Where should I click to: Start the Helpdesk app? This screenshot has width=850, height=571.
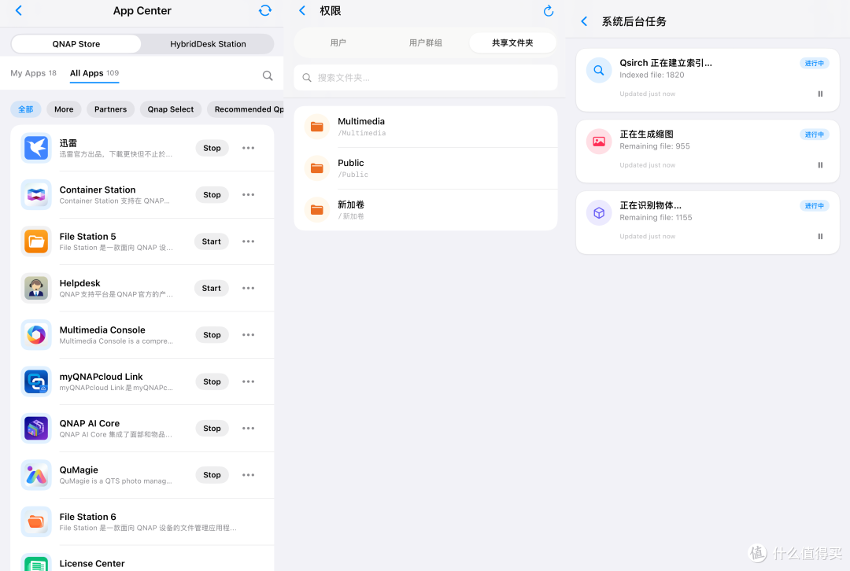coord(212,288)
